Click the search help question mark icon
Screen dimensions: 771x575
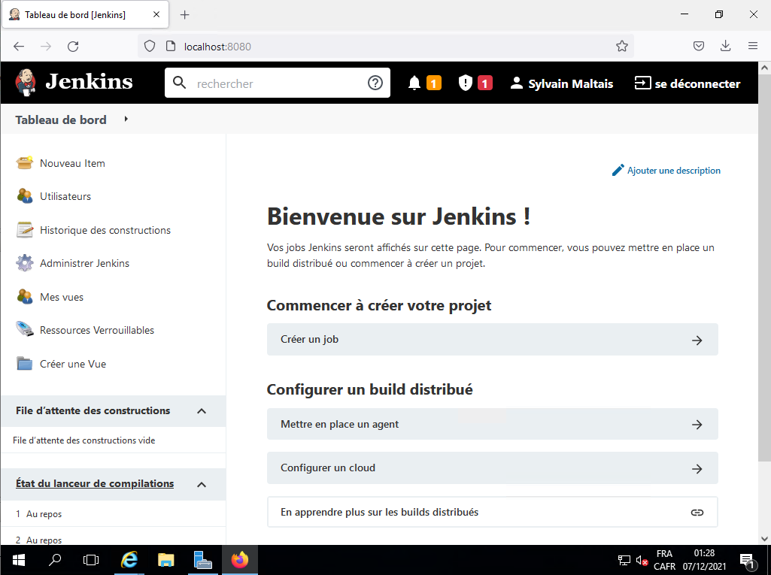[375, 83]
